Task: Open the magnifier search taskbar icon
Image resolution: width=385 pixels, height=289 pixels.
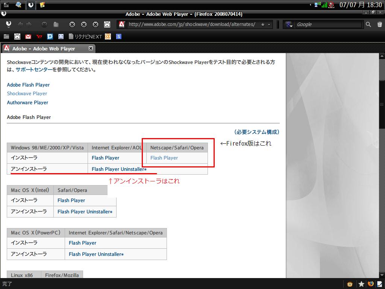Action: [18, 5]
